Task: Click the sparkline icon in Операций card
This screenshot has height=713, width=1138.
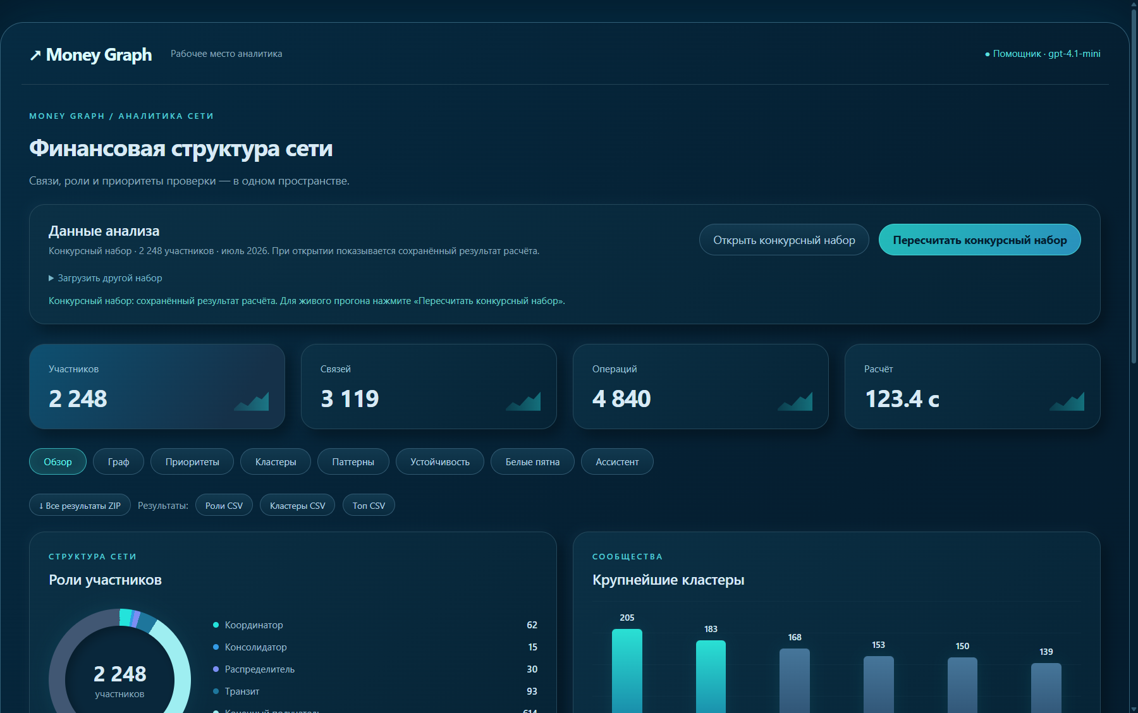Action: [x=795, y=401]
